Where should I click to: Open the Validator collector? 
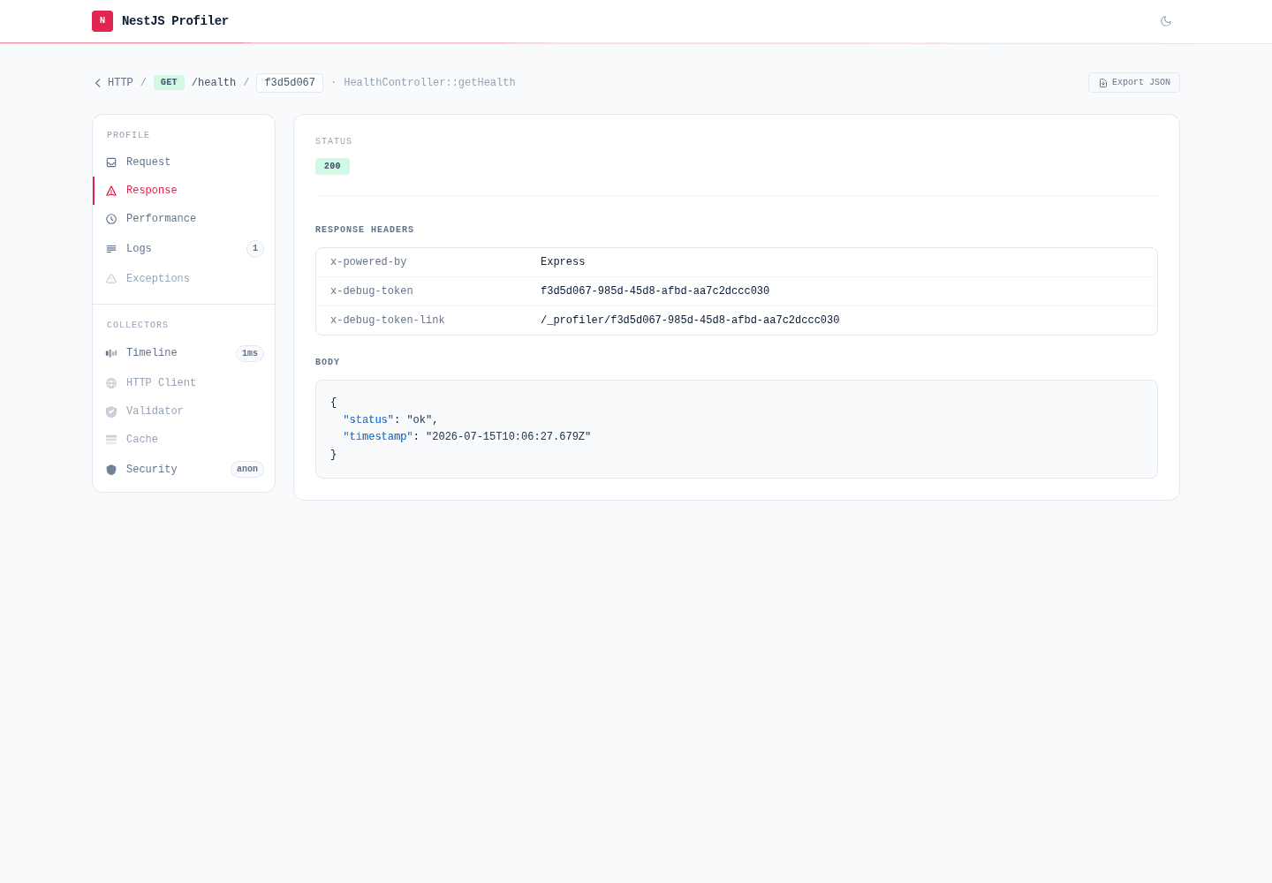click(184, 411)
